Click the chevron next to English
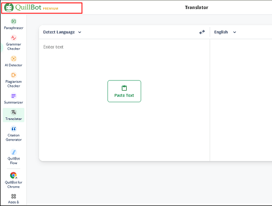Screen dimensions: 272x206 tap(235, 32)
